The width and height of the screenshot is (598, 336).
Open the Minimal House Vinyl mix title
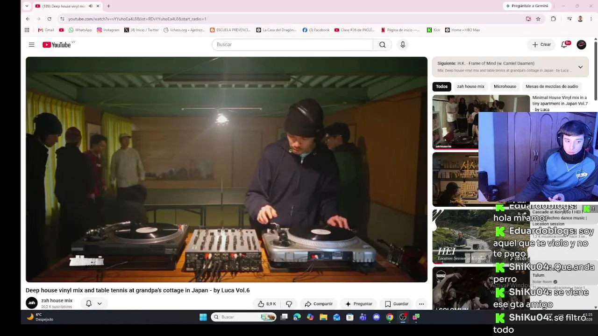560,104
